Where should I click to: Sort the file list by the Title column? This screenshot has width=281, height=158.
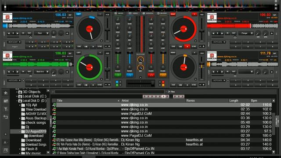pos(88,101)
